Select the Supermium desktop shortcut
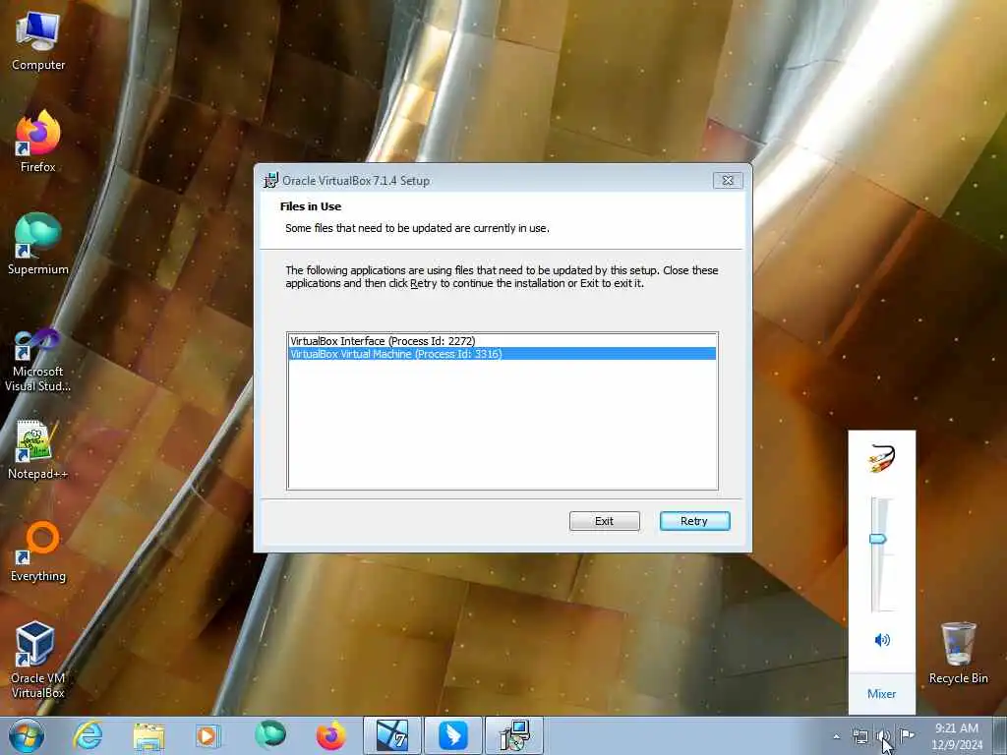 38,244
